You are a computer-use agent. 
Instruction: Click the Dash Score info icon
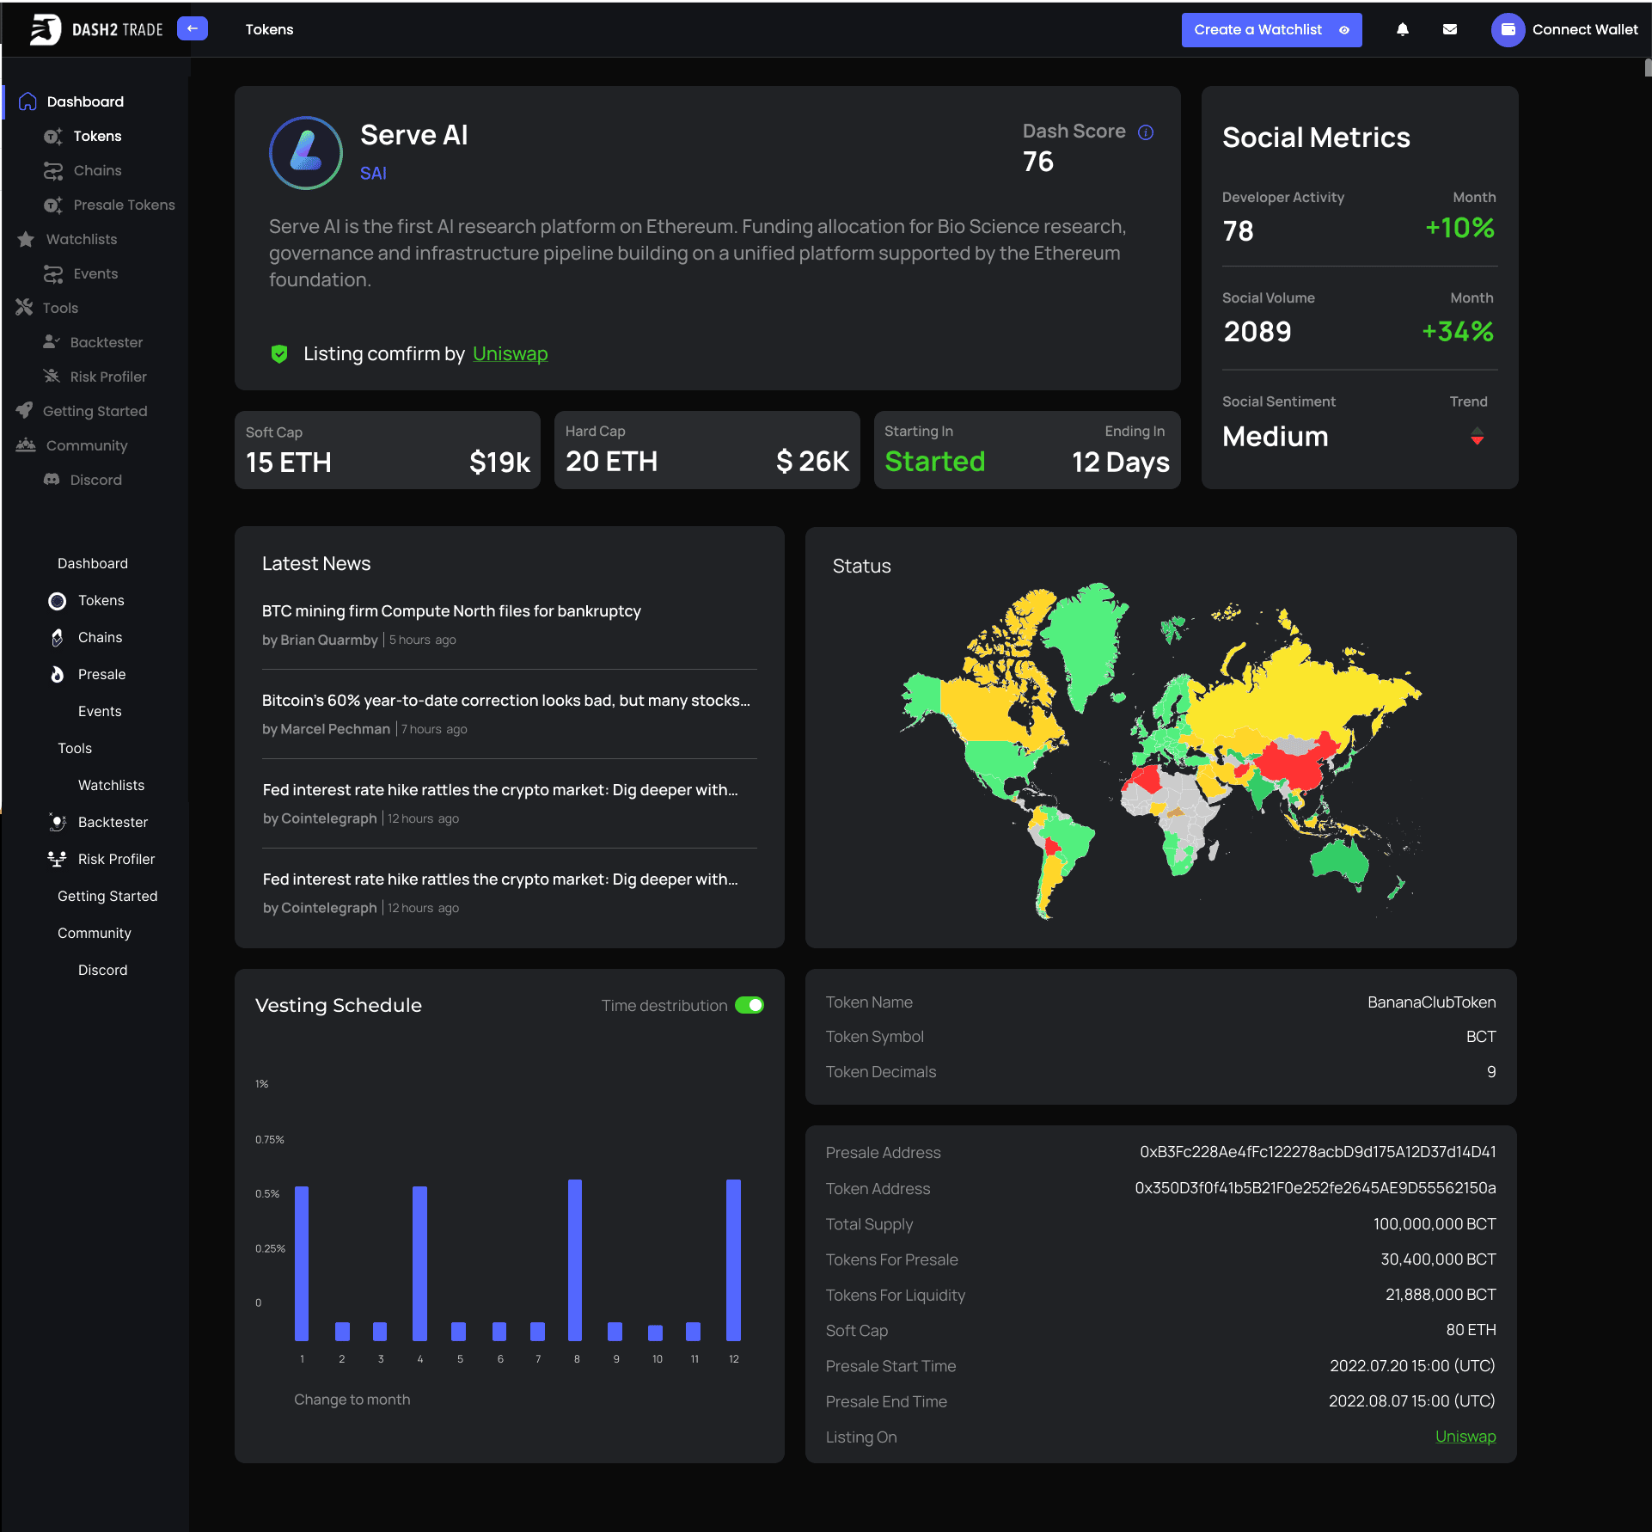coord(1146,132)
